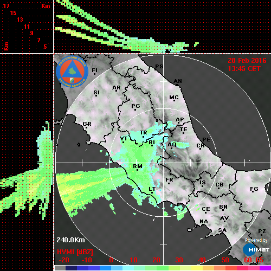Click the 28 Feb 2016 date text
This screenshot has height=271, width=271.
[x=247, y=61]
